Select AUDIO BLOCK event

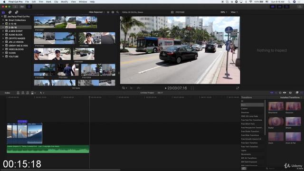click(16, 35)
